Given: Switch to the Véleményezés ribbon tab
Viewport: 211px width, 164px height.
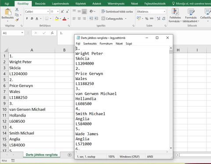Looking at the screenshot, I should pos(116,4).
